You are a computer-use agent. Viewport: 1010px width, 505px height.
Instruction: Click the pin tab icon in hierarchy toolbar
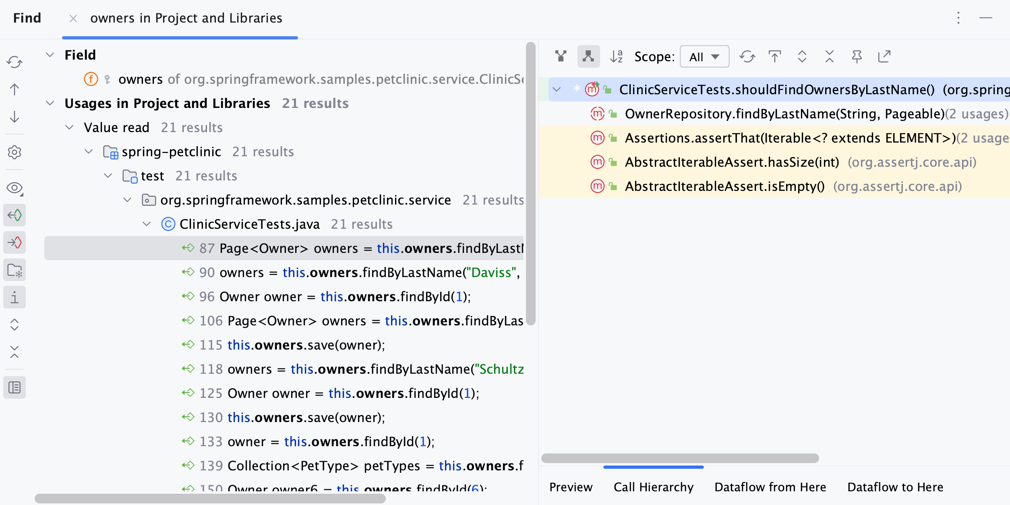tap(857, 57)
